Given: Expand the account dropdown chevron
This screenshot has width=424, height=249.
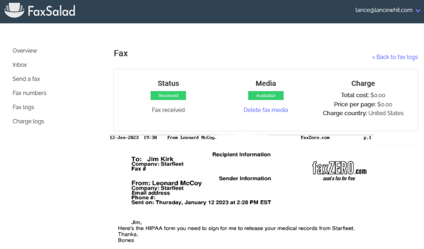Looking at the screenshot, I should 418,11.
